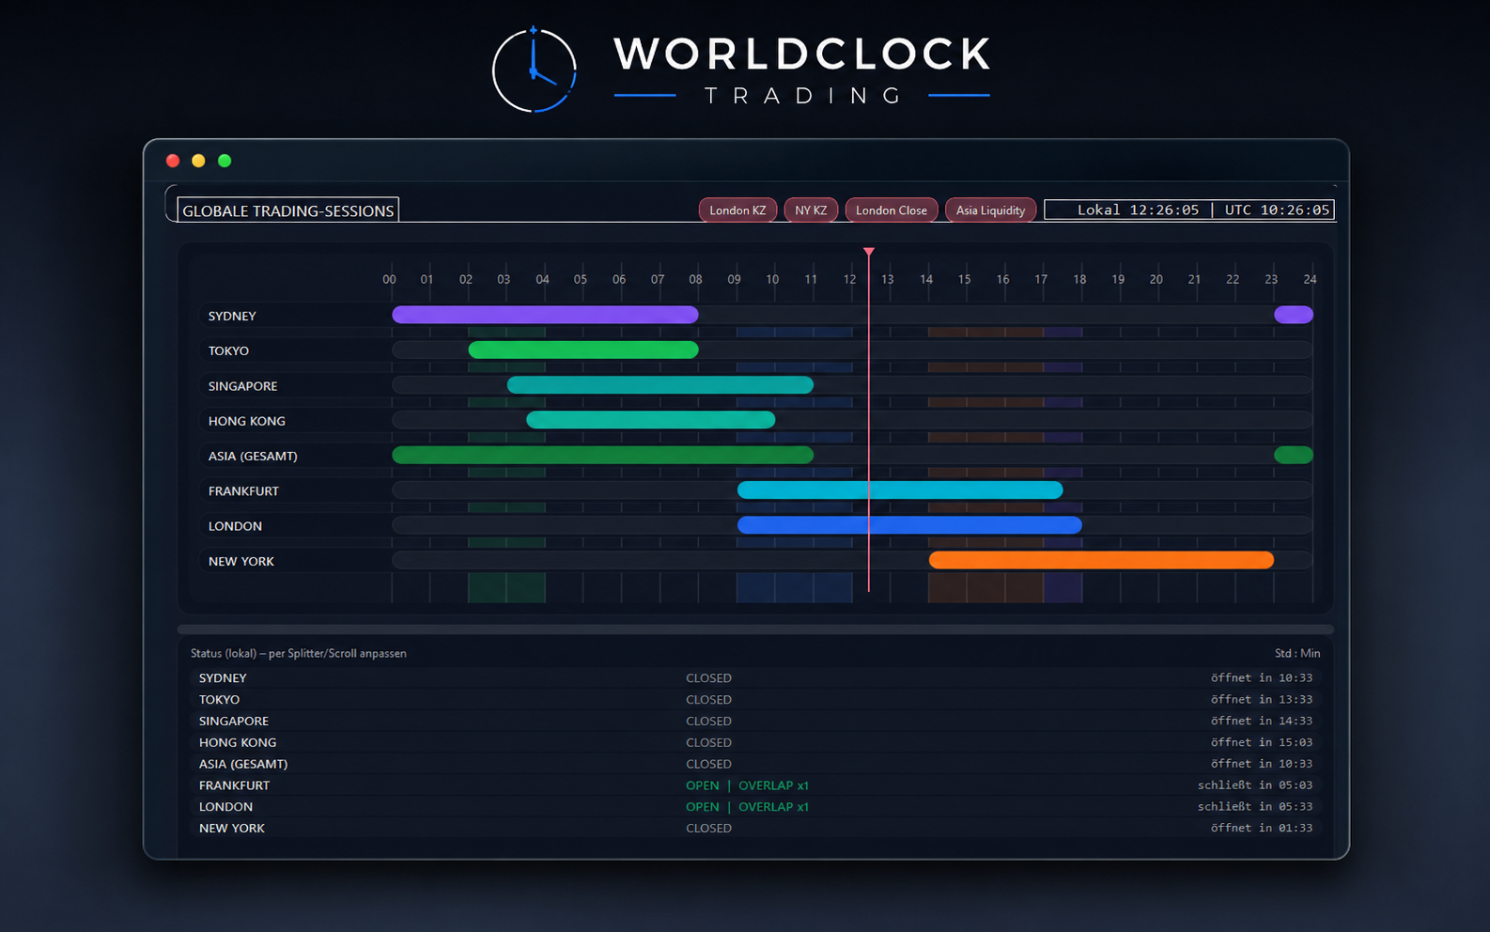This screenshot has height=932, width=1490.
Task: Select the HONG KONG status row
Action: (755, 742)
